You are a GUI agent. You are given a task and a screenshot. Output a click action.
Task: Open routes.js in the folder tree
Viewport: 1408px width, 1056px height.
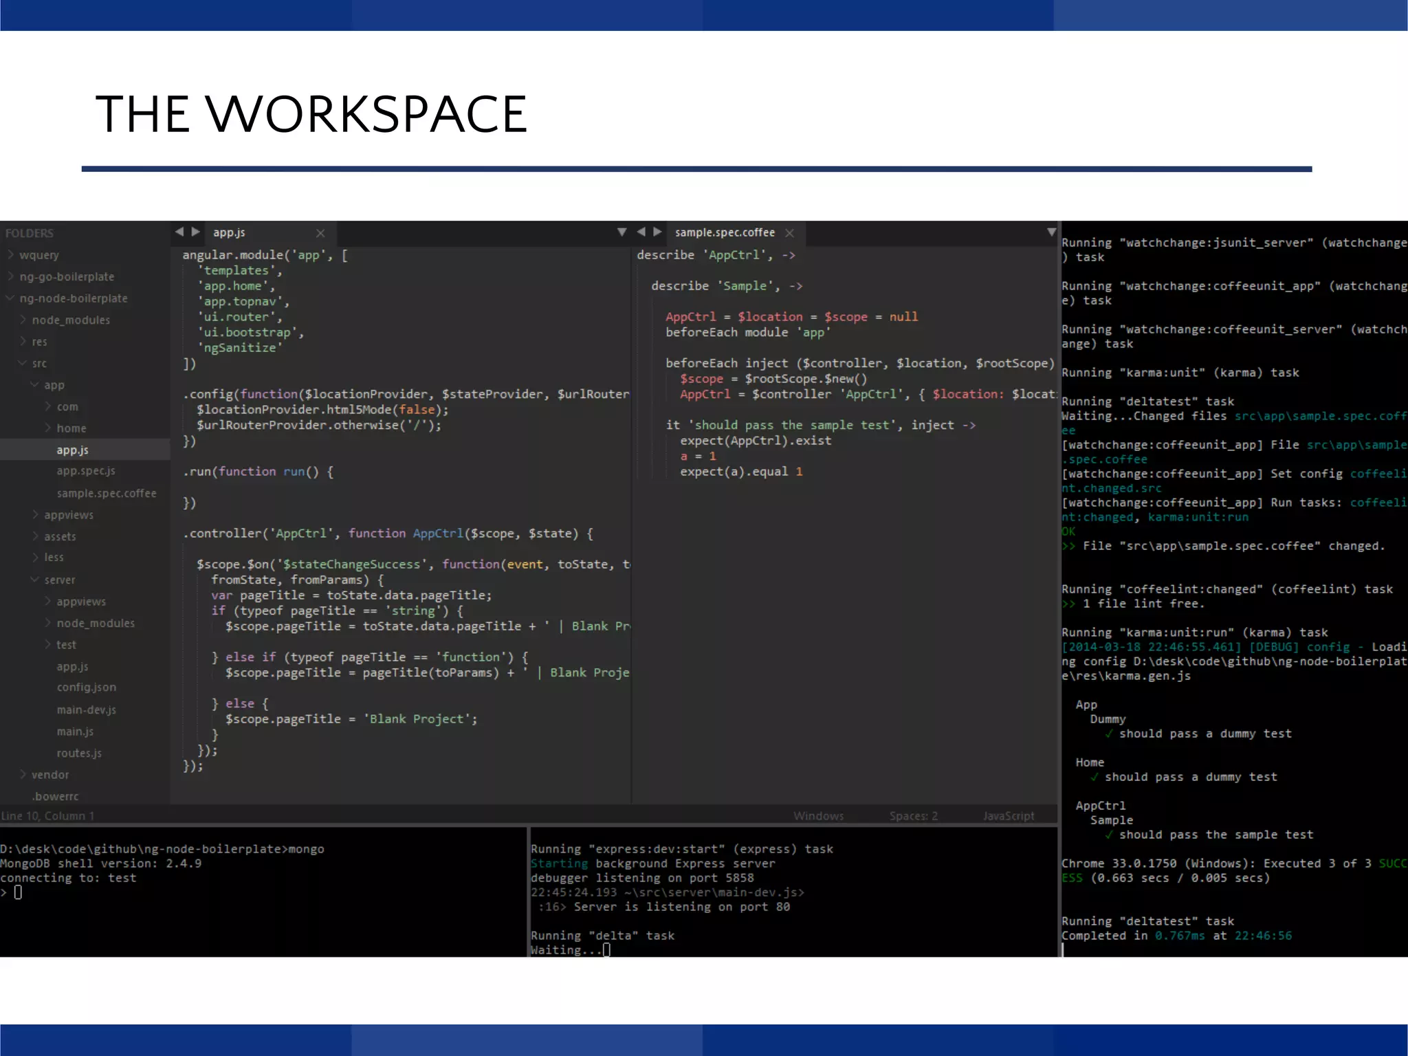tap(79, 753)
